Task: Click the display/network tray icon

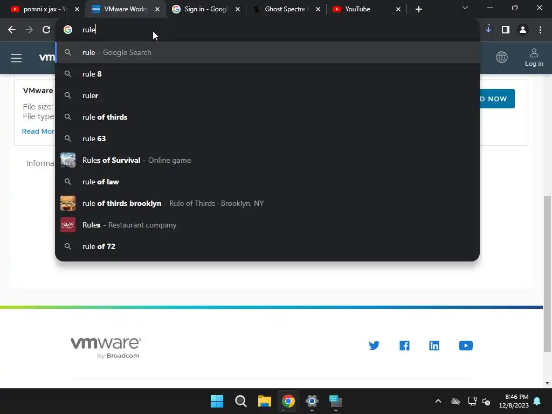Action: pyautogui.click(x=472, y=401)
